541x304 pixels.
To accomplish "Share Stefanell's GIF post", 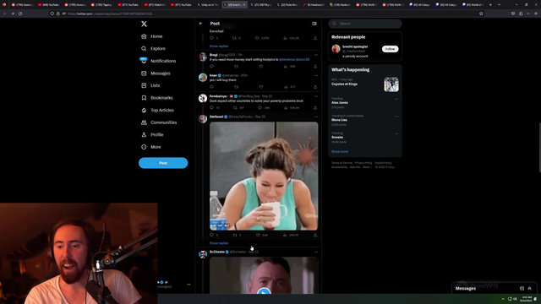I will coord(315,235).
